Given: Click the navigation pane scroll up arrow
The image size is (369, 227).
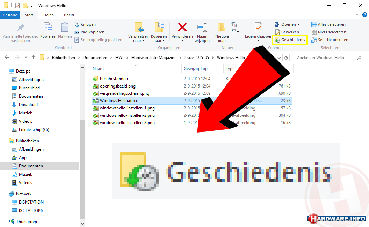Looking at the screenshot, I should point(82,68).
